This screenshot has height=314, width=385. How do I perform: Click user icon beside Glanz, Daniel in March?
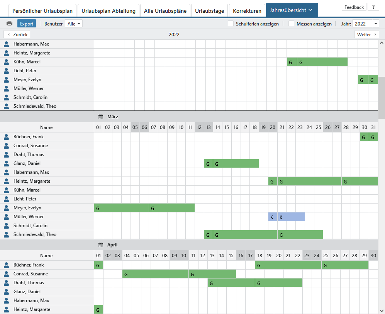pos(6,163)
